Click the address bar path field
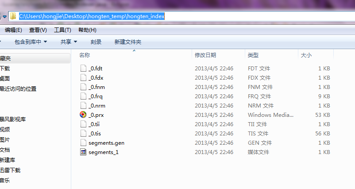The image size is (355, 189). (x=181, y=16)
